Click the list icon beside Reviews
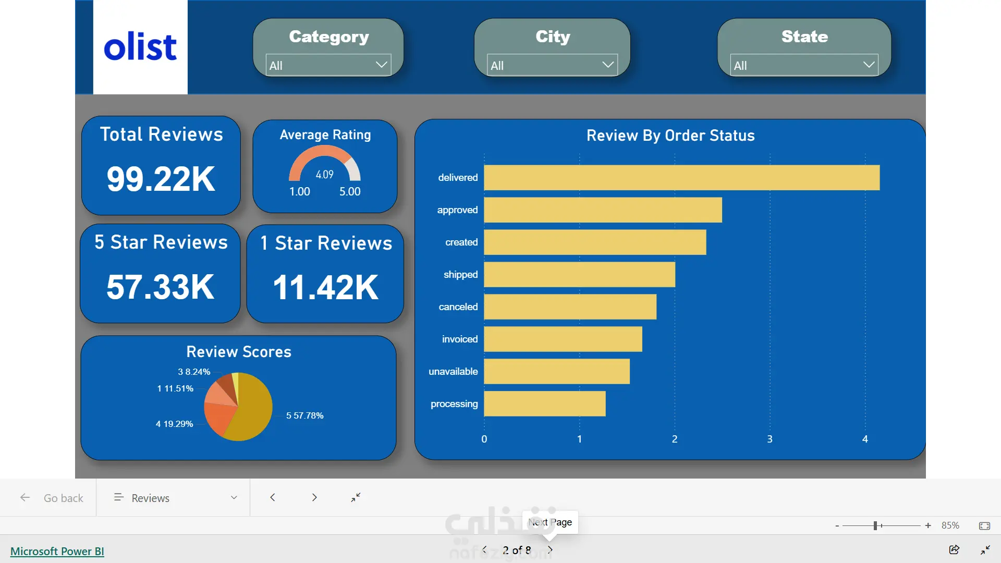 [x=118, y=497]
